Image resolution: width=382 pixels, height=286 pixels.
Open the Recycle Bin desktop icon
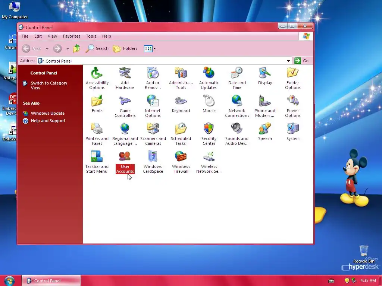click(x=364, y=254)
